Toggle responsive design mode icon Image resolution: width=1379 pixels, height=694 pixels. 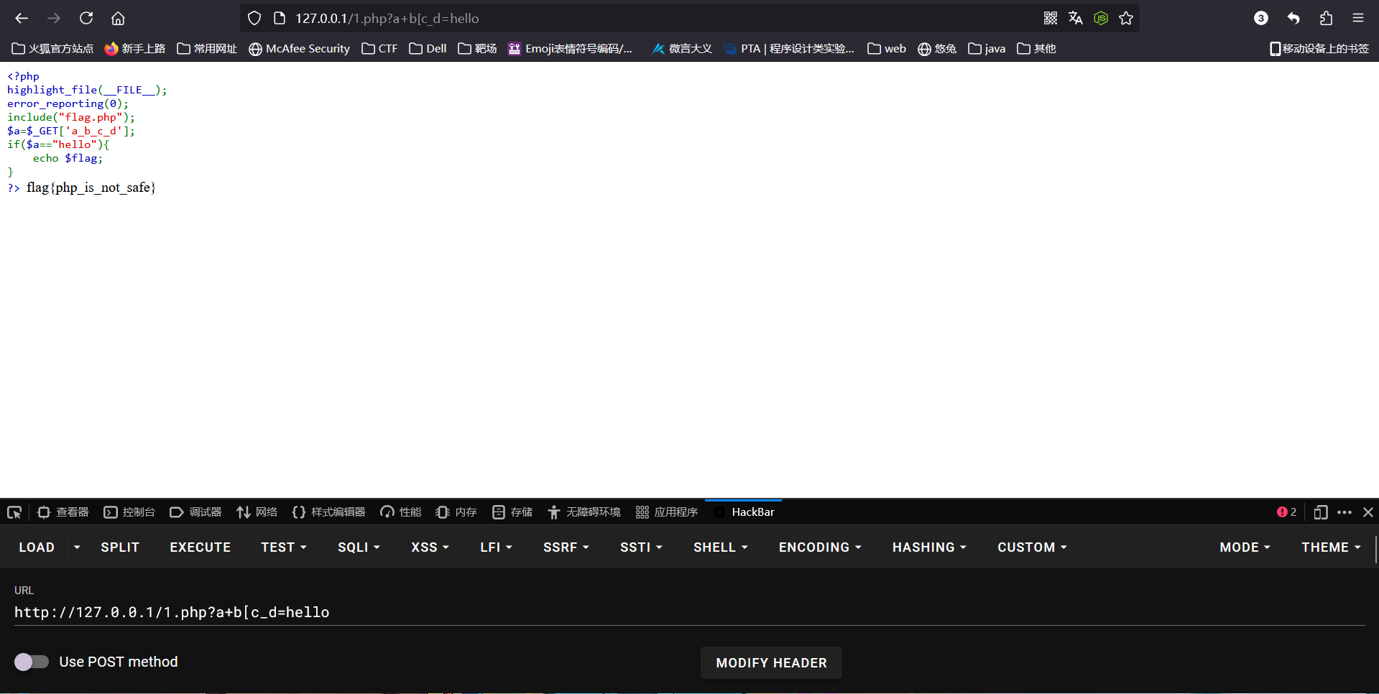[1320, 512]
